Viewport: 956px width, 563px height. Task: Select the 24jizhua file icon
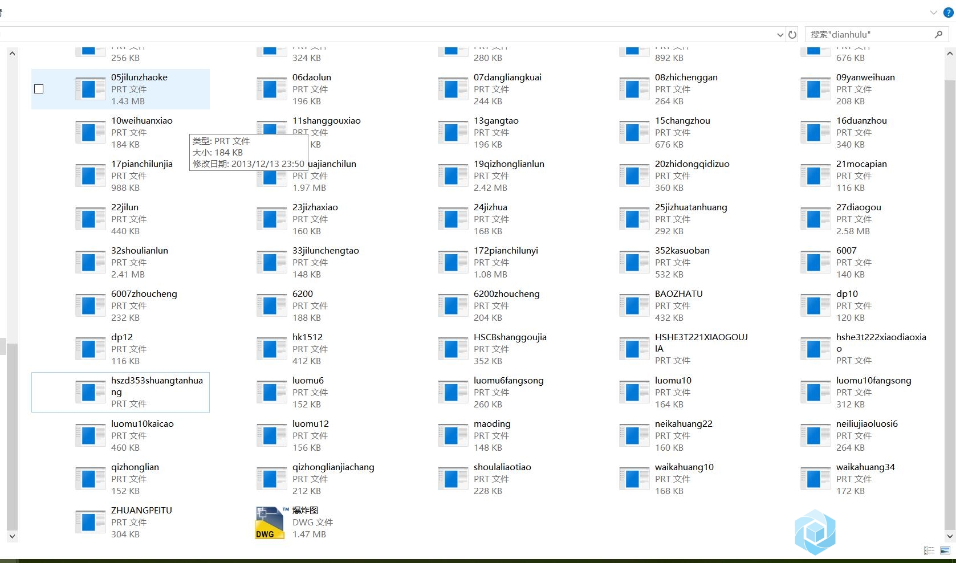click(453, 219)
